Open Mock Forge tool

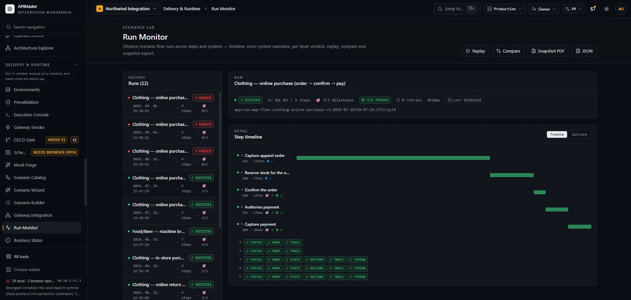(x=42, y=165)
